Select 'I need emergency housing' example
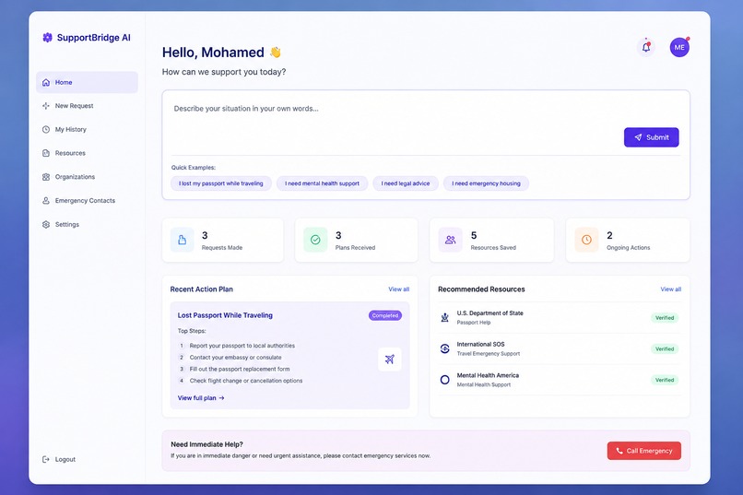Viewport: 743px width, 495px height. click(x=486, y=183)
